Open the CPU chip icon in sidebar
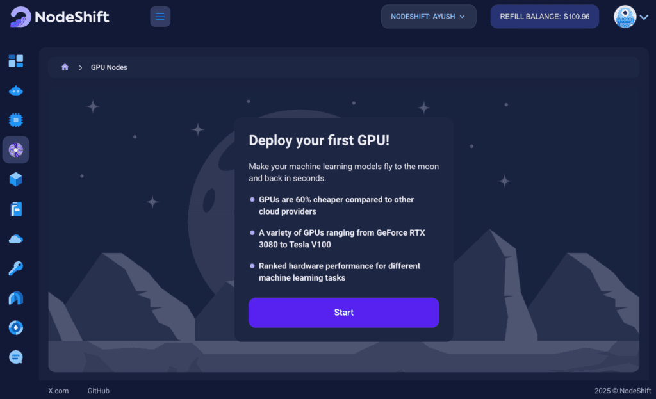Viewport: 656px width, 399px height. pos(16,120)
